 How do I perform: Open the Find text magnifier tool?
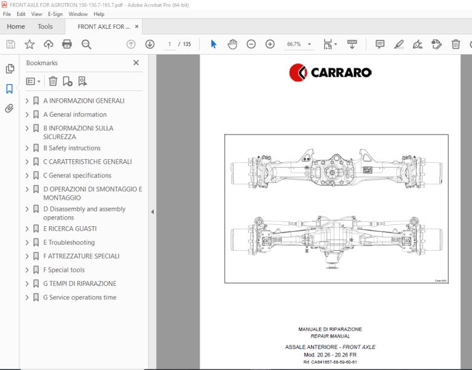(x=87, y=44)
